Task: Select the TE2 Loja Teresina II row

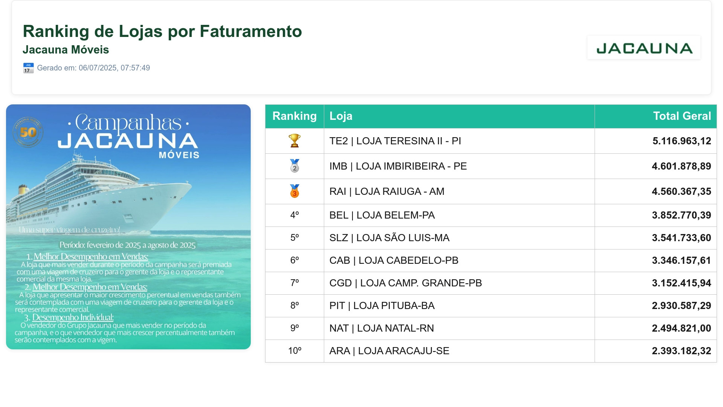Action: pyautogui.click(x=491, y=141)
